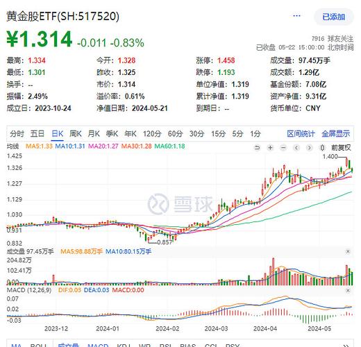
Task: Open 全屏显示 fullscreen view
Action: coord(336,134)
